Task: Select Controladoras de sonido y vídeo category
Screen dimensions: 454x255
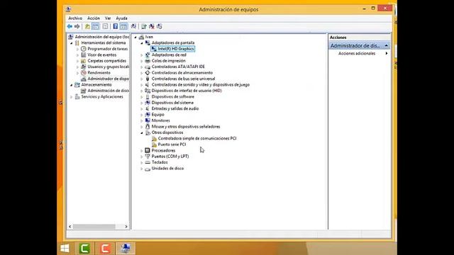Action: pos(200,85)
